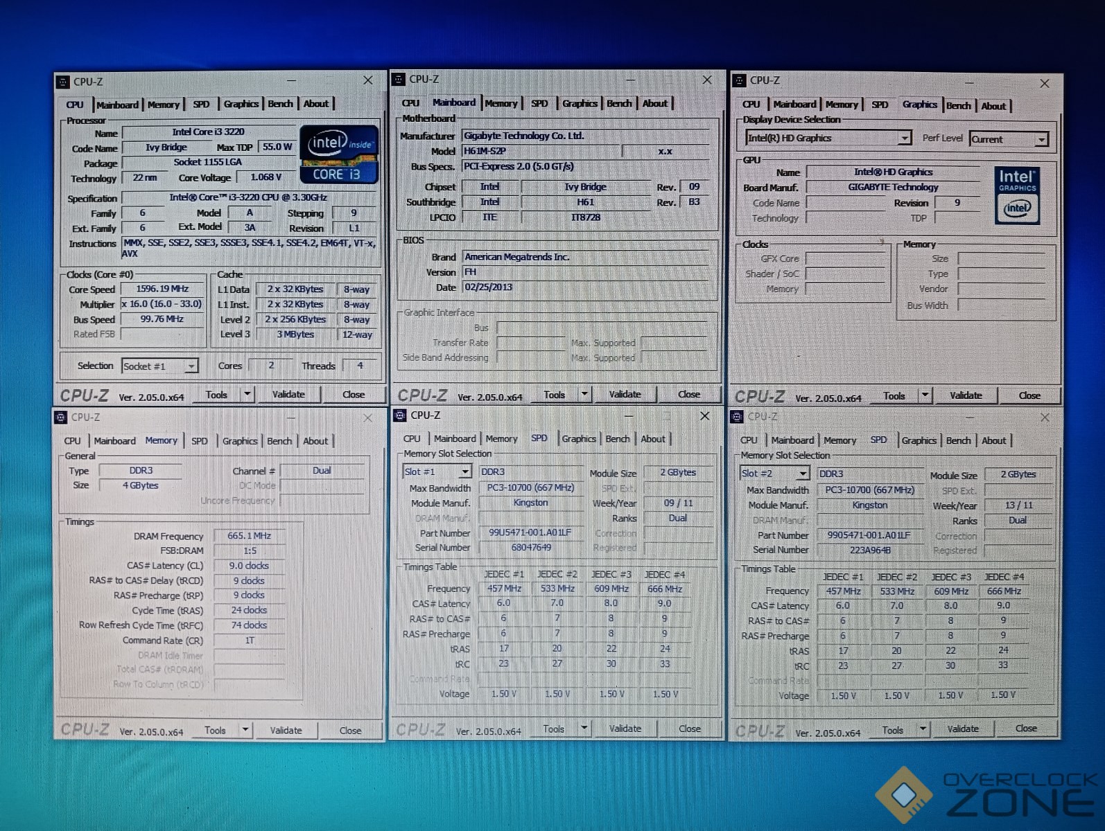Expand Tools arrow in the Core i3 3220 window

click(x=247, y=395)
